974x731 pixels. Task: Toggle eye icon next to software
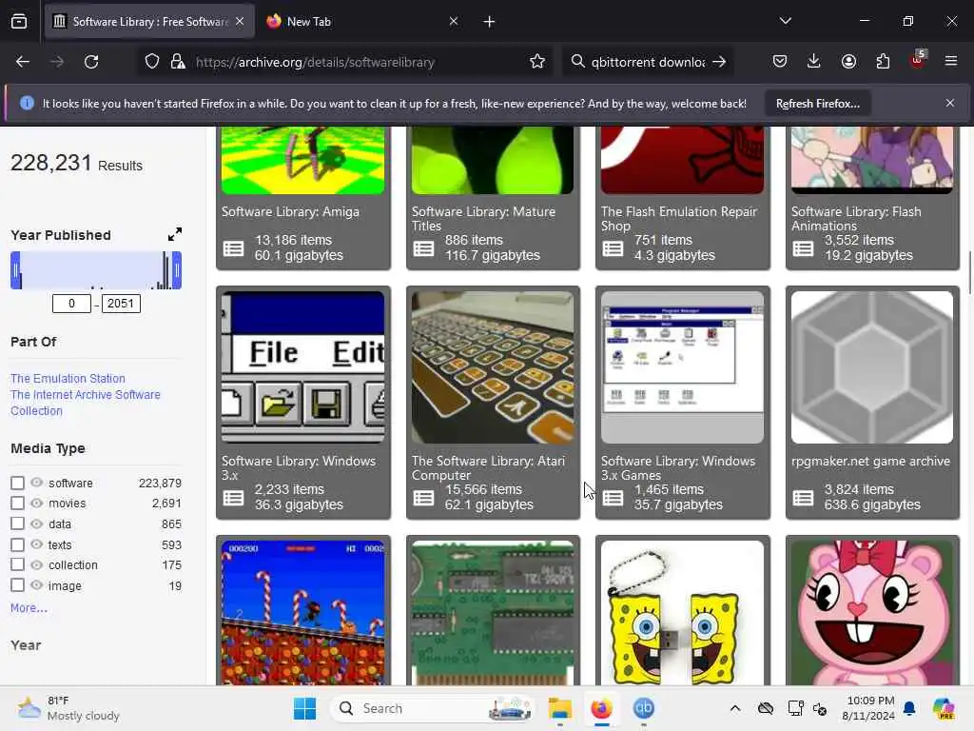pyautogui.click(x=37, y=483)
